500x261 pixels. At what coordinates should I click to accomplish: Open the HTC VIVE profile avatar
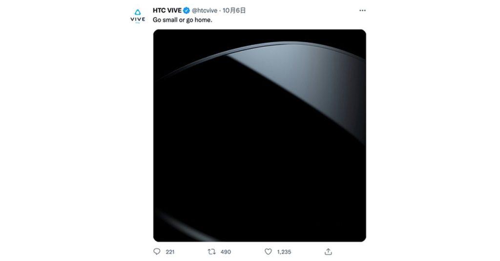(x=138, y=16)
